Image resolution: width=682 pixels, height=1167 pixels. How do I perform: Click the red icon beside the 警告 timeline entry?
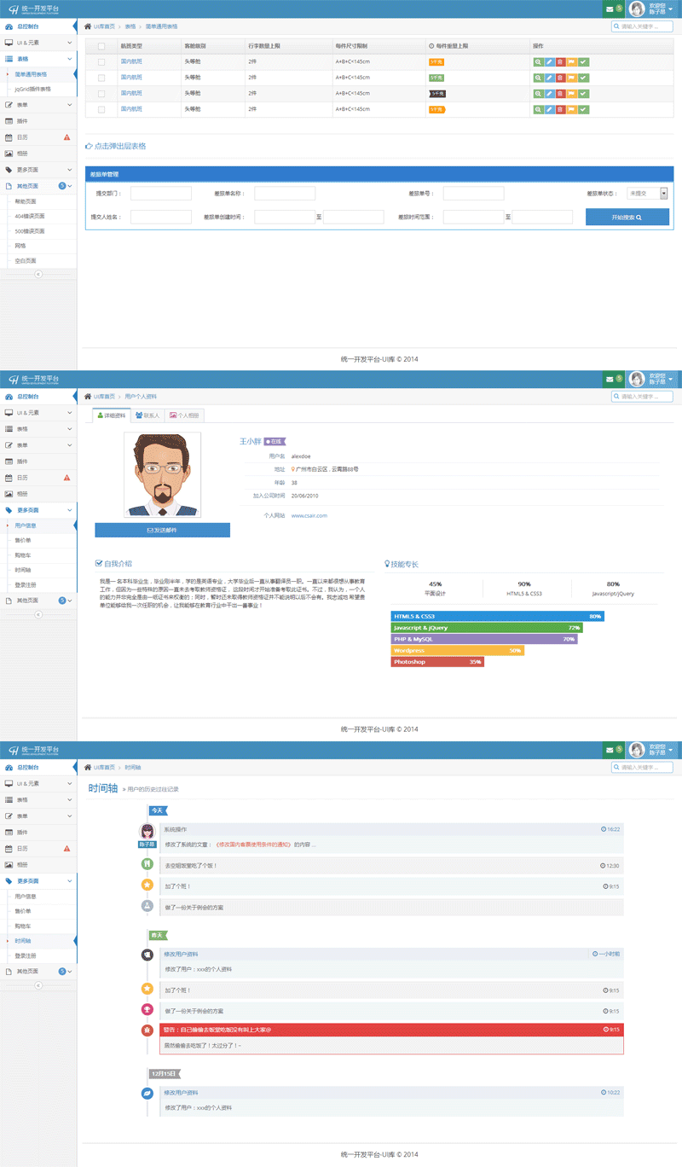(148, 1031)
